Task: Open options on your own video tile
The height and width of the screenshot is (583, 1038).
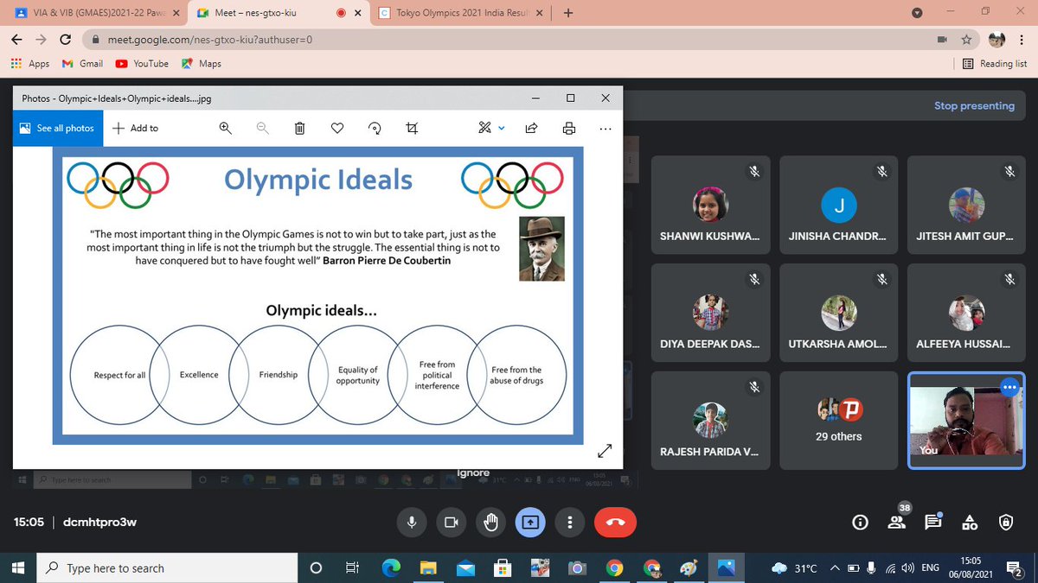Action: pos(1009,387)
